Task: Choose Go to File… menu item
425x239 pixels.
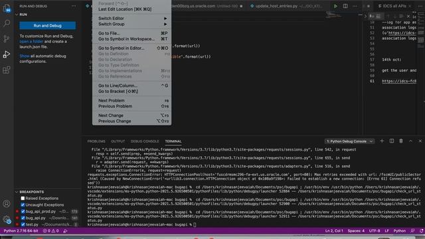Action: point(131,33)
